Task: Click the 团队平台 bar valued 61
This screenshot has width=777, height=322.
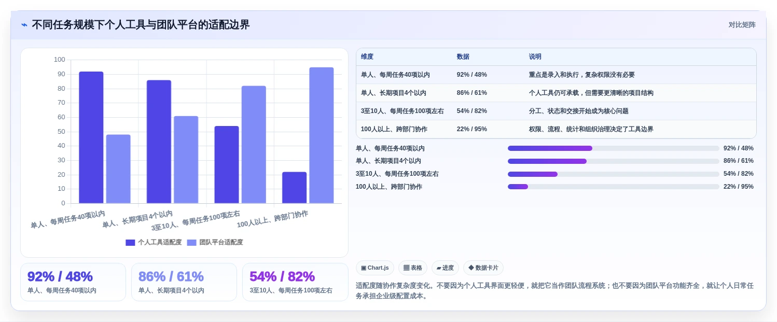Action: coord(186,160)
